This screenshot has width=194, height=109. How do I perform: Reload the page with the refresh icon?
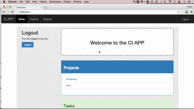click(x=12, y=12)
